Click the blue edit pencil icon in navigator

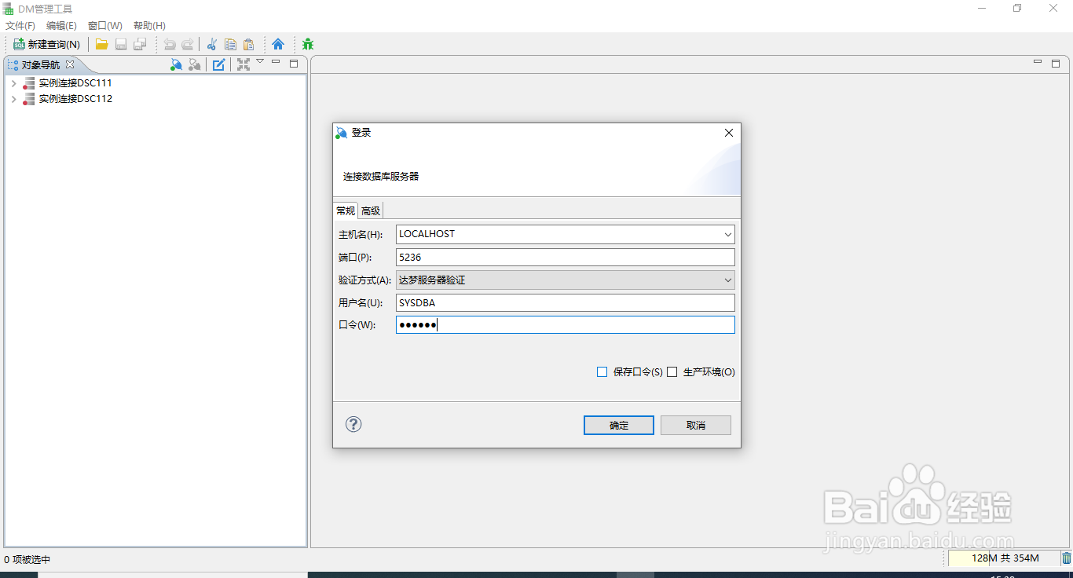[219, 64]
